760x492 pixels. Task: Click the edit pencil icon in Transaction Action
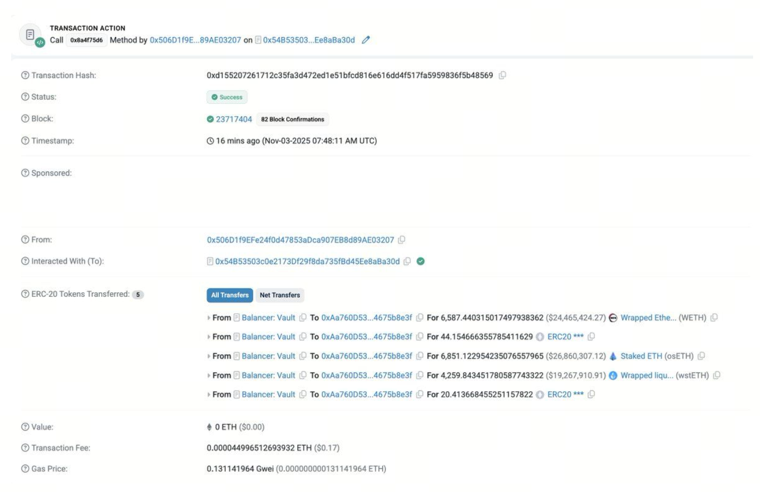click(x=366, y=40)
